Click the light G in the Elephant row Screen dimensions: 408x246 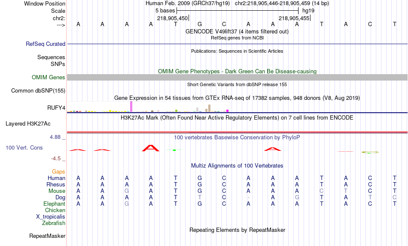[127, 204]
